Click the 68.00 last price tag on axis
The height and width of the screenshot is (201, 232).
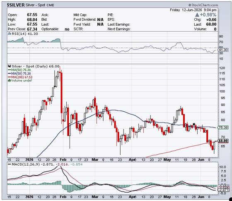pos(223,141)
